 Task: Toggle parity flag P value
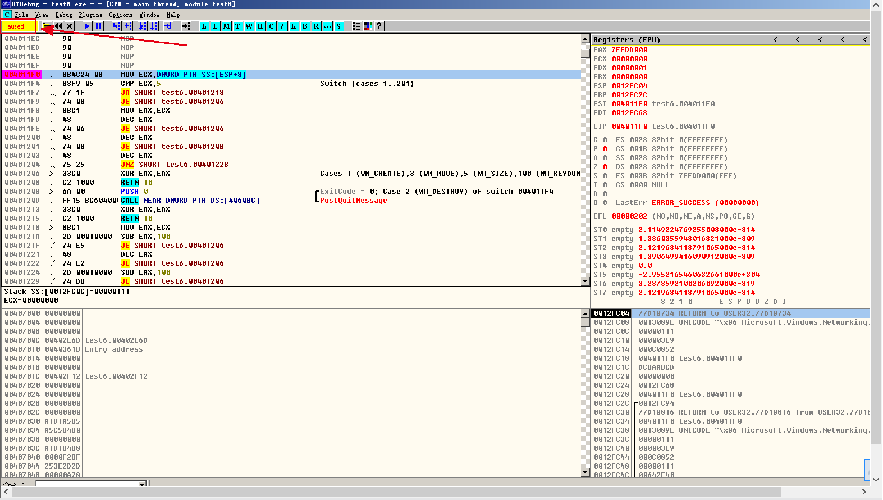coord(605,149)
